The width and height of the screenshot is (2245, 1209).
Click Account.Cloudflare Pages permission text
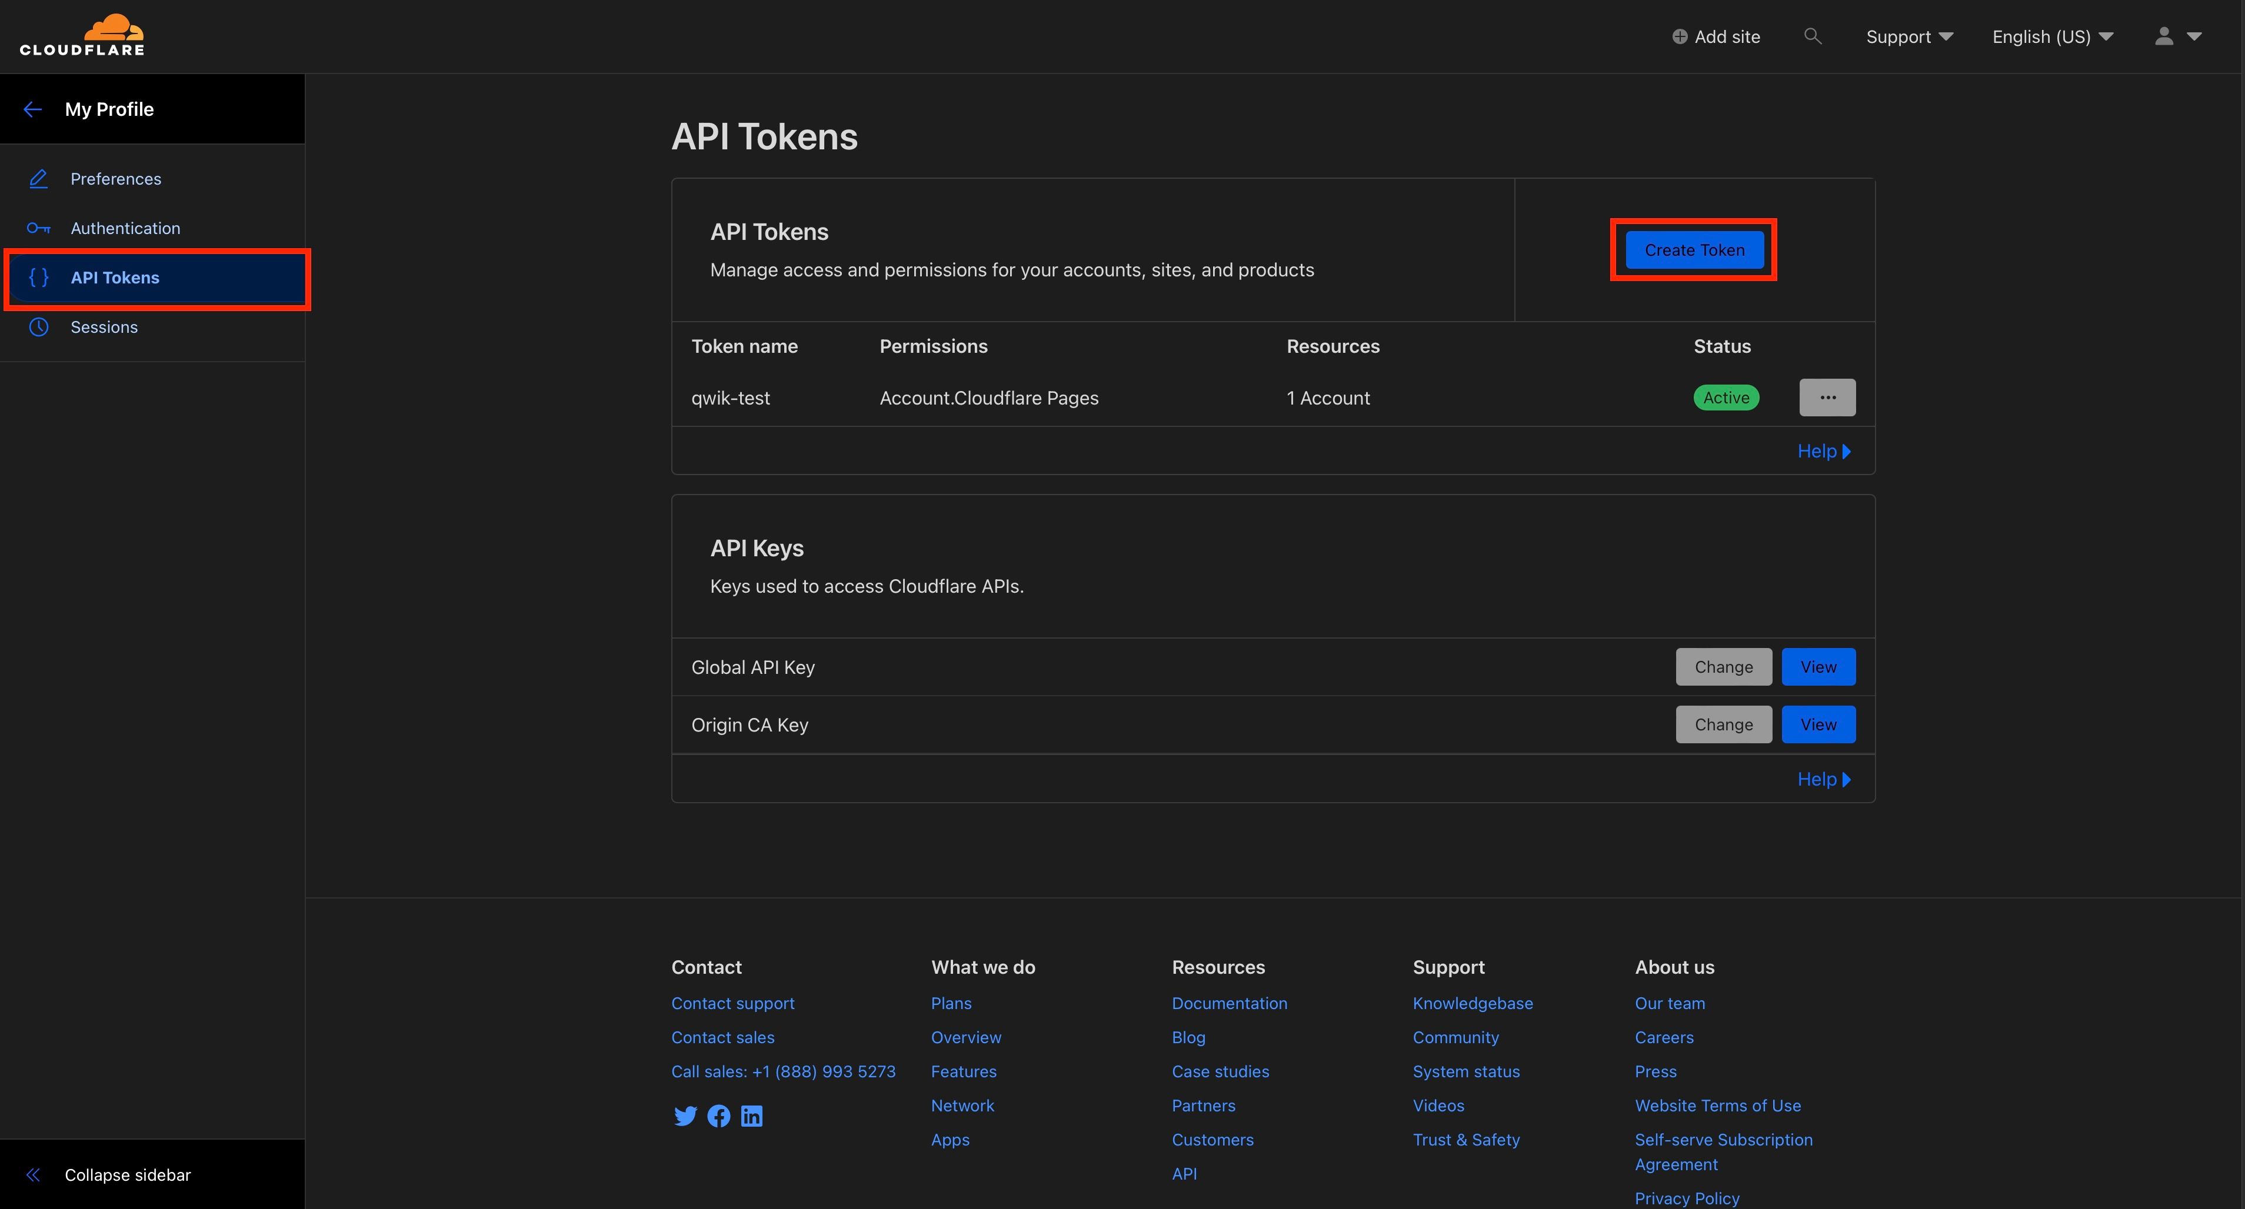(988, 397)
